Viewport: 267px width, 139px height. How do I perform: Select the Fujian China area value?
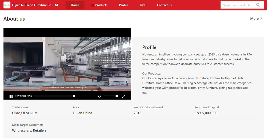click(x=83, y=113)
